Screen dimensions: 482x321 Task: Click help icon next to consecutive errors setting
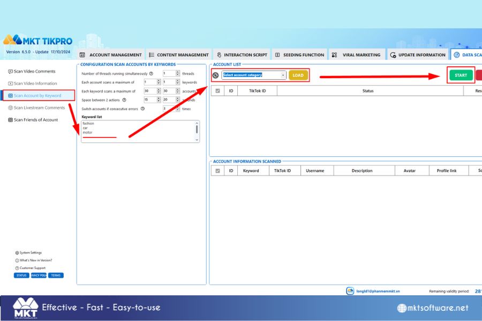click(142, 109)
